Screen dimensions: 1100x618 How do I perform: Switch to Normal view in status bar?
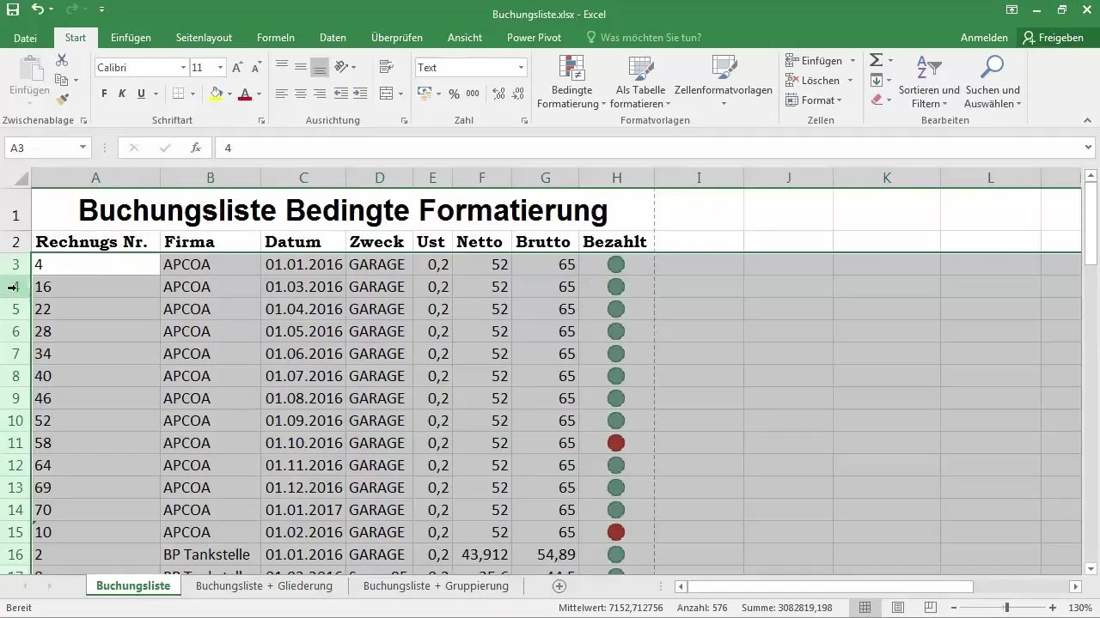click(x=866, y=608)
